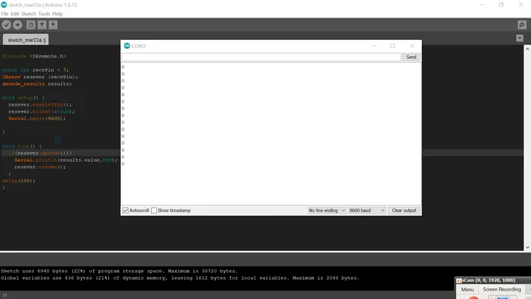The image size is (531, 299).
Task: Open the Serial Monitor magnifier icon
Action: (522, 25)
